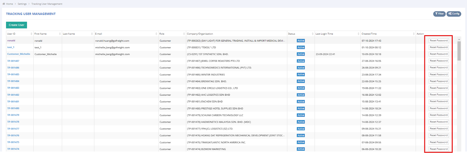This screenshot has width=467, height=153.
Task: Sort by Role column arrows
Action: point(184,34)
